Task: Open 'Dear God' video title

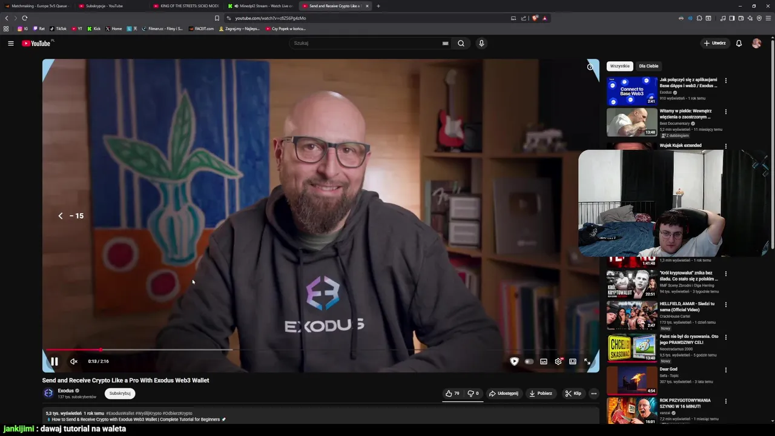Action: pos(668,369)
